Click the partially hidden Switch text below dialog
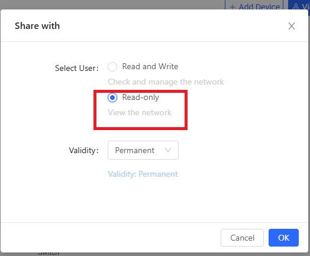The height and width of the screenshot is (256, 310). tap(49, 254)
